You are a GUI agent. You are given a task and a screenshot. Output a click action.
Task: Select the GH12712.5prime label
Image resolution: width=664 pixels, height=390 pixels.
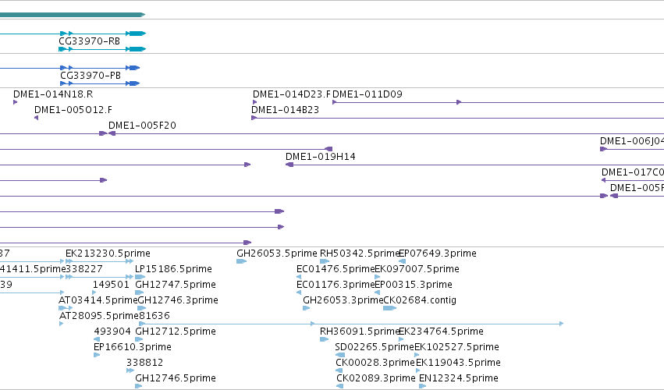tap(176, 331)
